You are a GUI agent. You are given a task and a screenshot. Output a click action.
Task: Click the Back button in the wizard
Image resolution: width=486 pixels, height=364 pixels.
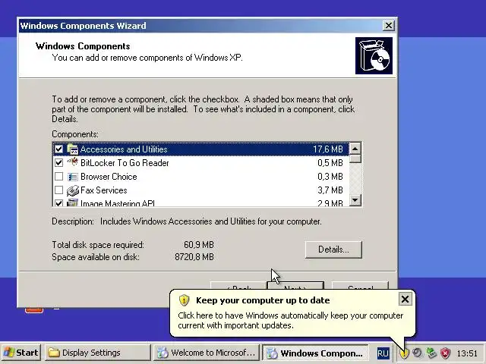coord(238,285)
